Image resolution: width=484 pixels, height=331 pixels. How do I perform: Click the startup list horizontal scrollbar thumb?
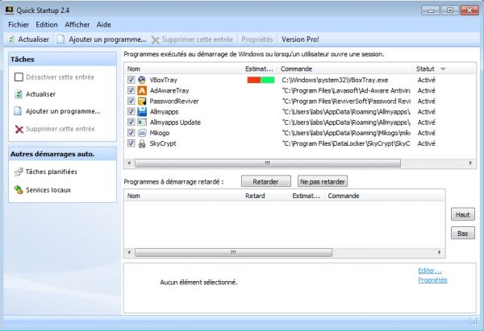tap(268, 163)
